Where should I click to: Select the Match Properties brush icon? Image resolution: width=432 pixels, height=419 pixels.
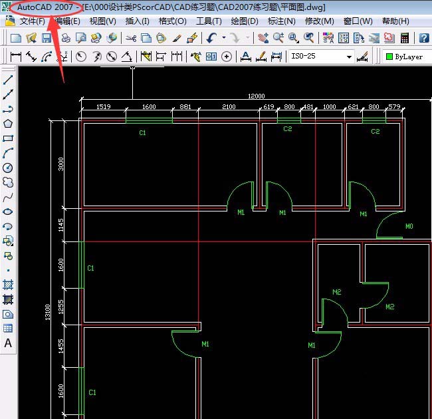click(x=177, y=38)
